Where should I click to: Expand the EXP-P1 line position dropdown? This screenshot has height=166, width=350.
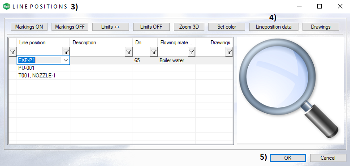[66, 60]
